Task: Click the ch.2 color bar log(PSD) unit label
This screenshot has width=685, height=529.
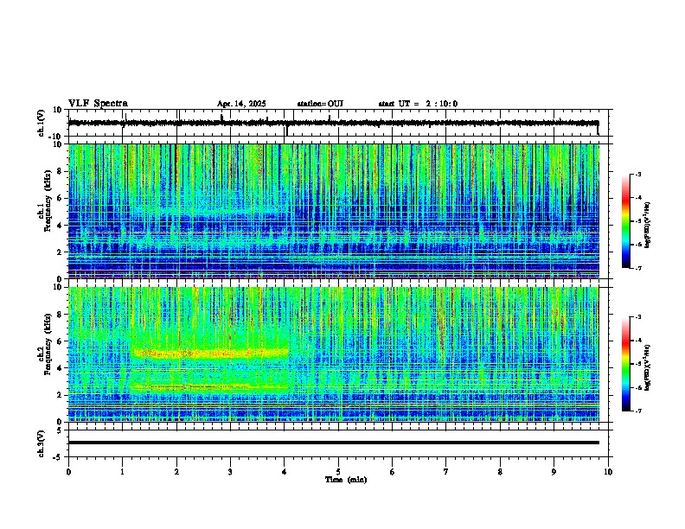Action: (648, 367)
